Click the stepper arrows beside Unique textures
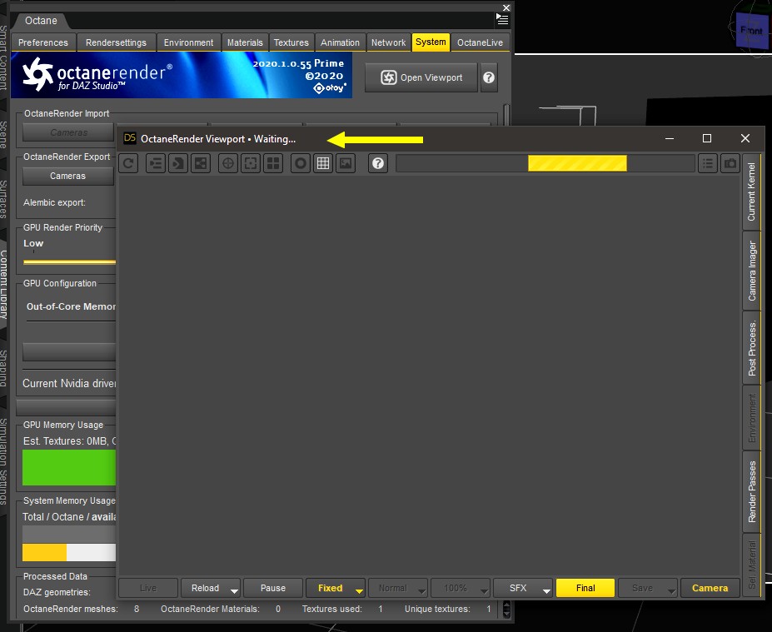Image resolution: width=772 pixels, height=632 pixels. point(506,610)
